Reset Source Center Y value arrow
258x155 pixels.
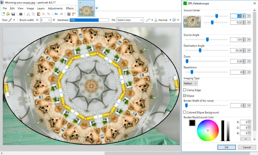pos(249,22)
